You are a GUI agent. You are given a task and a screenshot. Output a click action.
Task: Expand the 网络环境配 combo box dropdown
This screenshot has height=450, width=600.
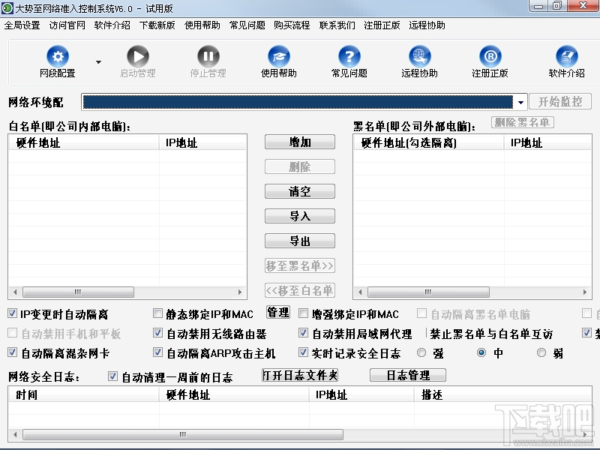520,102
